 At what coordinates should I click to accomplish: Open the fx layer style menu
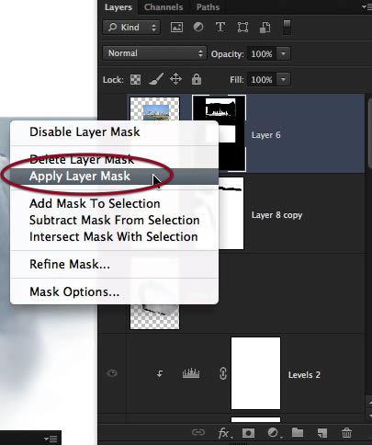click(224, 433)
